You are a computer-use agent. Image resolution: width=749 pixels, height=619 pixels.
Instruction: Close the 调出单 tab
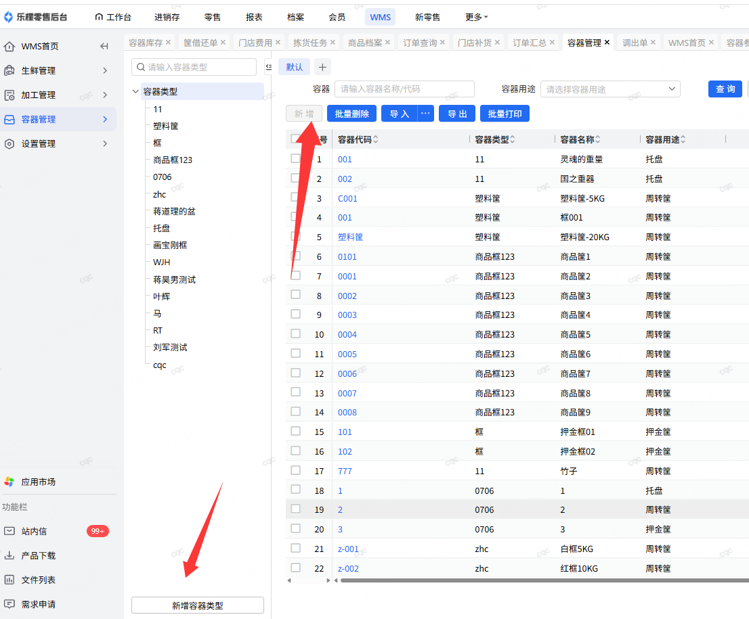[x=653, y=43]
